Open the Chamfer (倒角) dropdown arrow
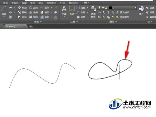 [51, 12]
